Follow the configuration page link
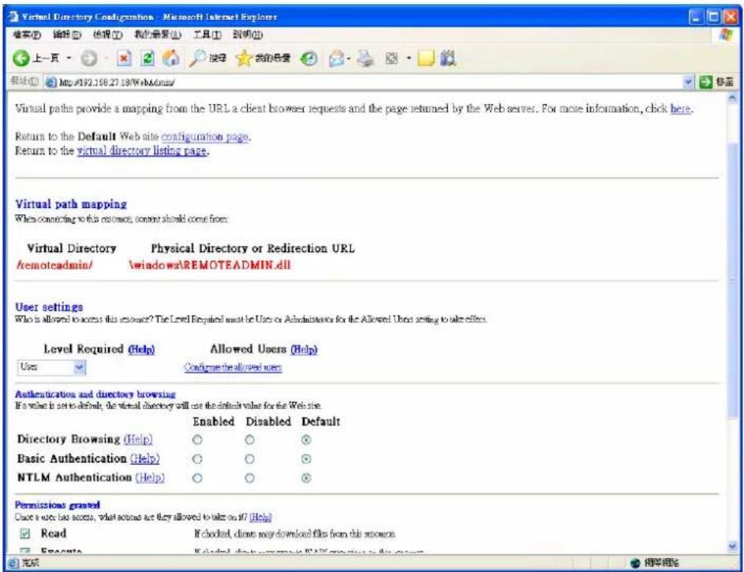 (x=205, y=136)
